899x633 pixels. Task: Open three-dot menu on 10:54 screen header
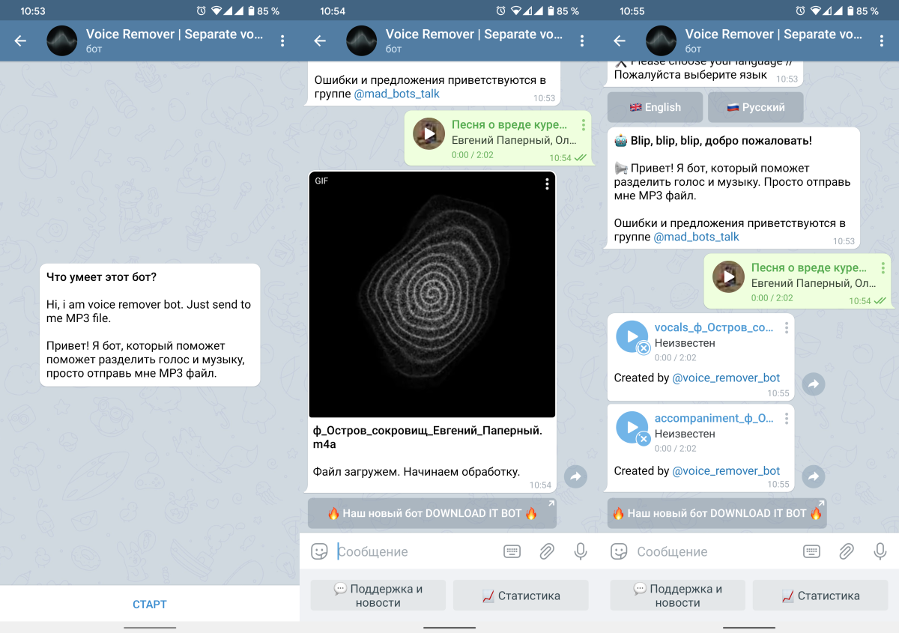(x=582, y=41)
